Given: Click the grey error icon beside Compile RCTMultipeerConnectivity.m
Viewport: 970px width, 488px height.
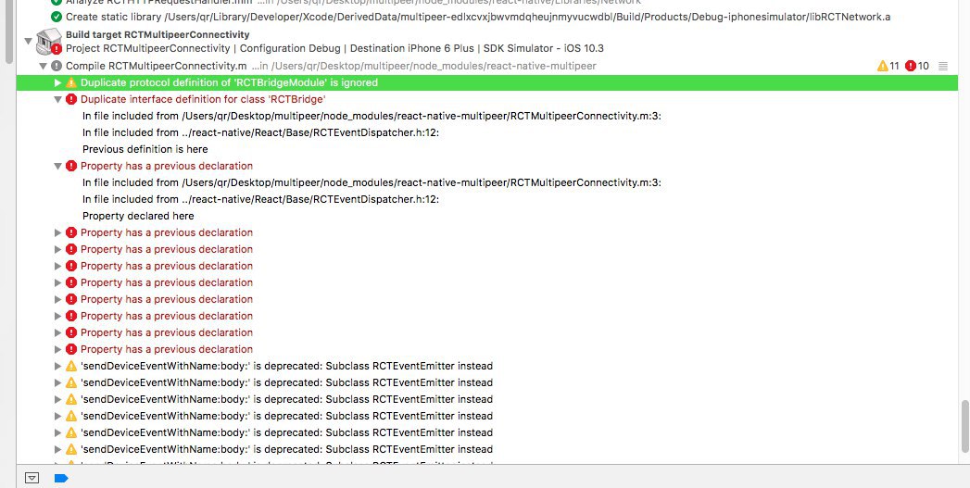Looking at the screenshot, I should point(57,66).
